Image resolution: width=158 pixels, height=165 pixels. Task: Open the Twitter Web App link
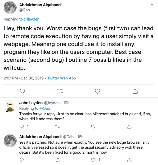(62, 78)
